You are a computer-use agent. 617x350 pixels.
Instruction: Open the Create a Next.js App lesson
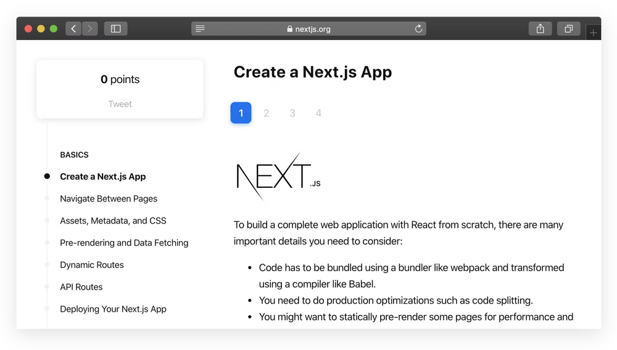point(102,177)
